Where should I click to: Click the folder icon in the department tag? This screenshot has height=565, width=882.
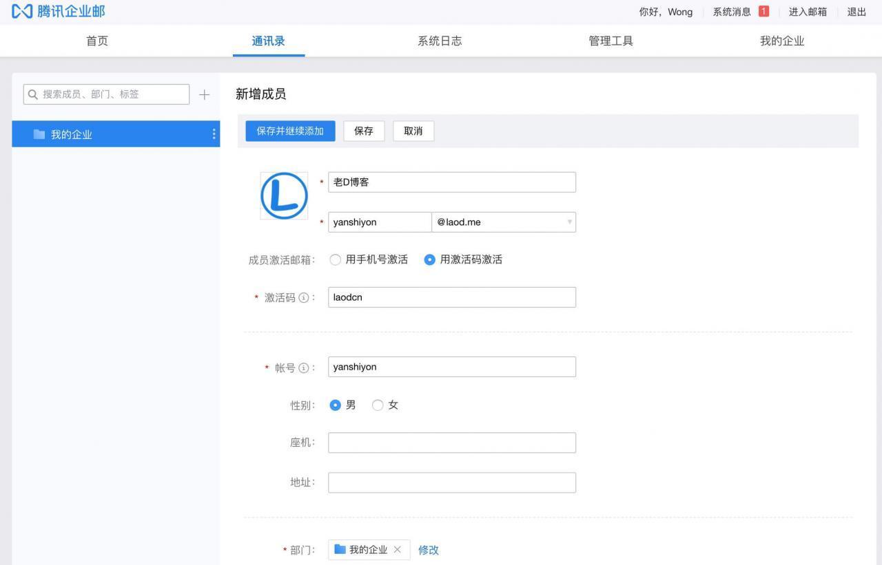340,549
